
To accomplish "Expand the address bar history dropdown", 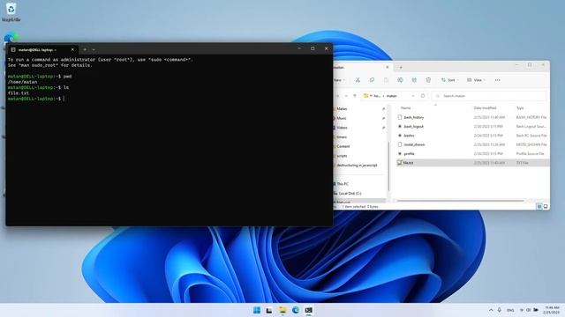I will (413, 96).
